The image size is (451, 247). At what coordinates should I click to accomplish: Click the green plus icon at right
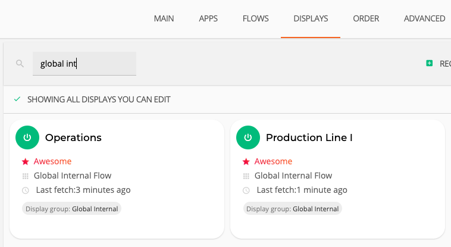(430, 63)
